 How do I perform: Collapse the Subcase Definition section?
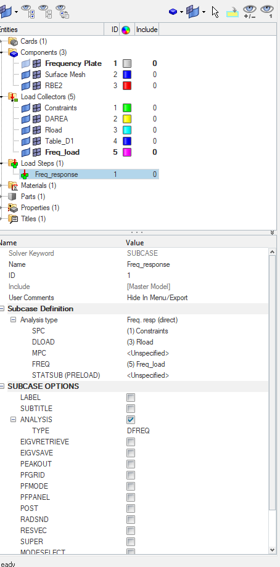(2, 309)
